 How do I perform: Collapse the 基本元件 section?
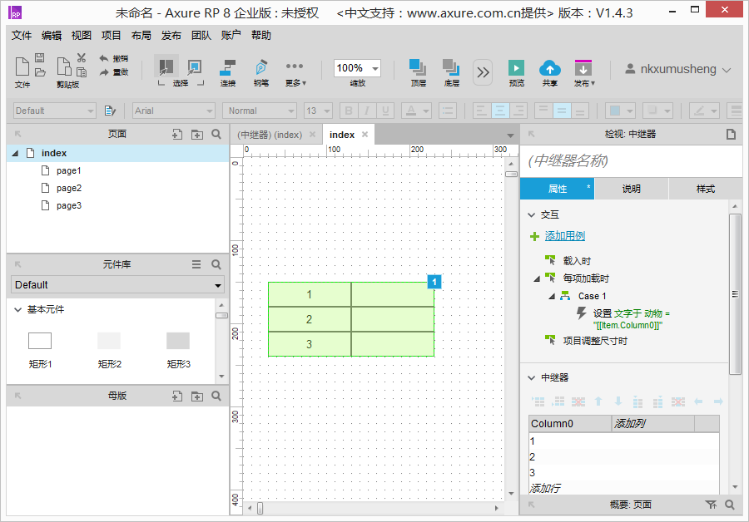(17, 310)
